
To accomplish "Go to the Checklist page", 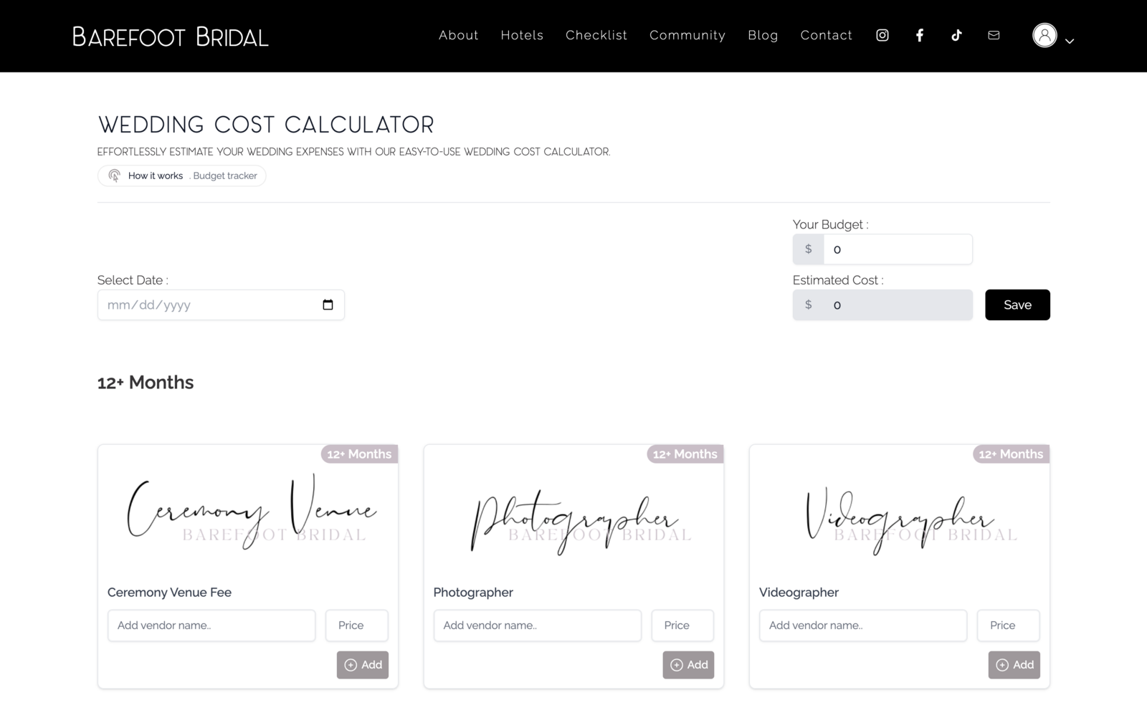I will [x=596, y=35].
